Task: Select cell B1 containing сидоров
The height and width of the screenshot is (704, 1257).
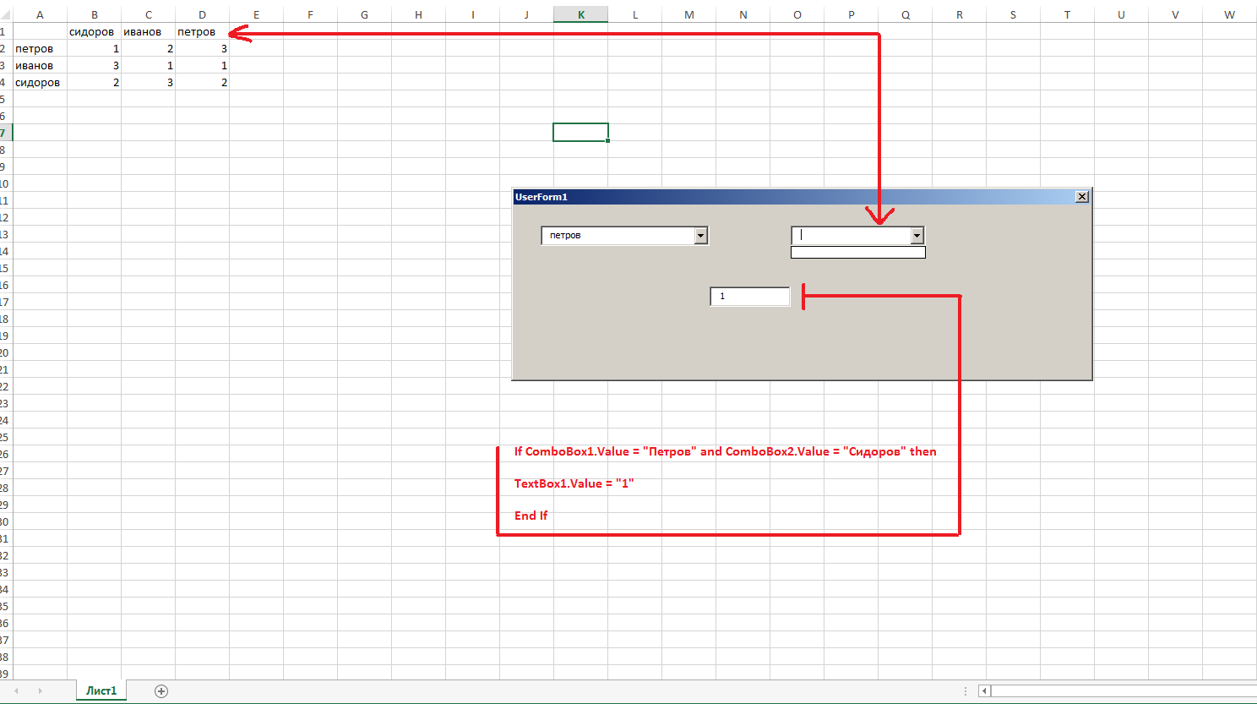Action: click(x=94, y=32)
